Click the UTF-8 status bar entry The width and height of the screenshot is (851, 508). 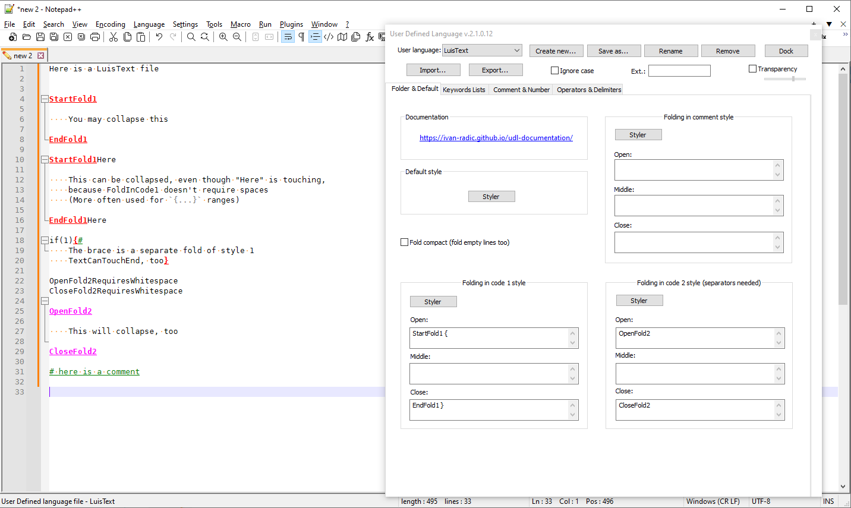[x=761, y=501]
